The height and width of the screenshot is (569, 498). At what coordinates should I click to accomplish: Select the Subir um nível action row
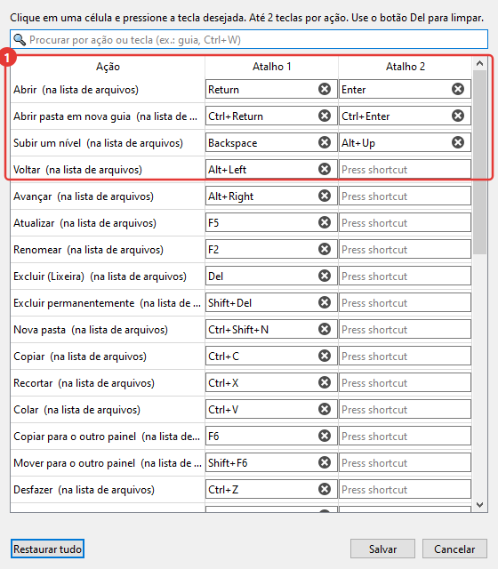point(108,142)
